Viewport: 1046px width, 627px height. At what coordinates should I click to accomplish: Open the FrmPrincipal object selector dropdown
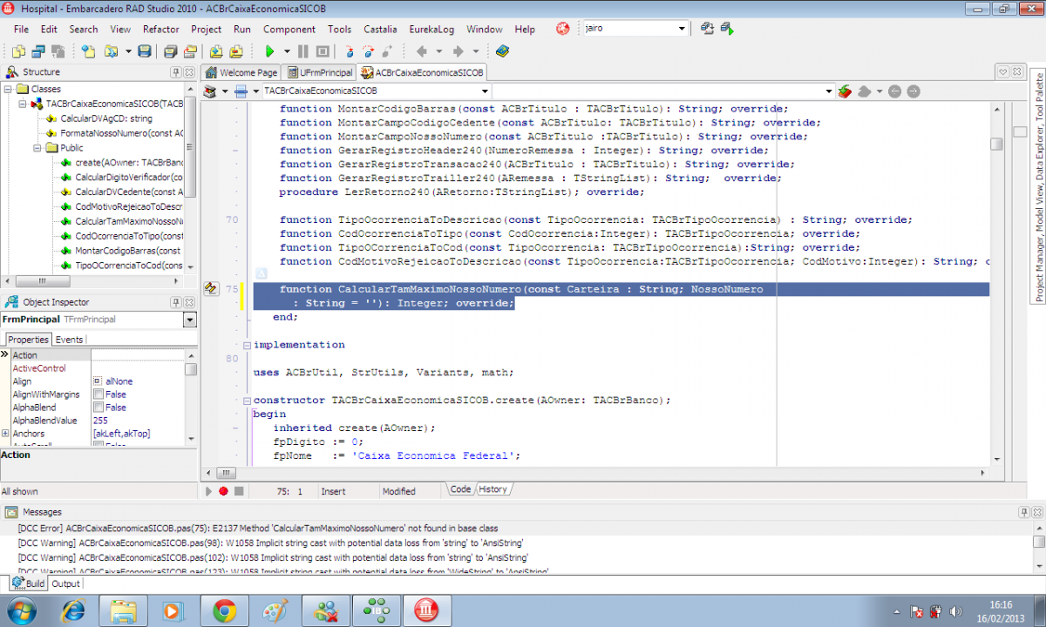pyautogui.click(x=190, y=320)
